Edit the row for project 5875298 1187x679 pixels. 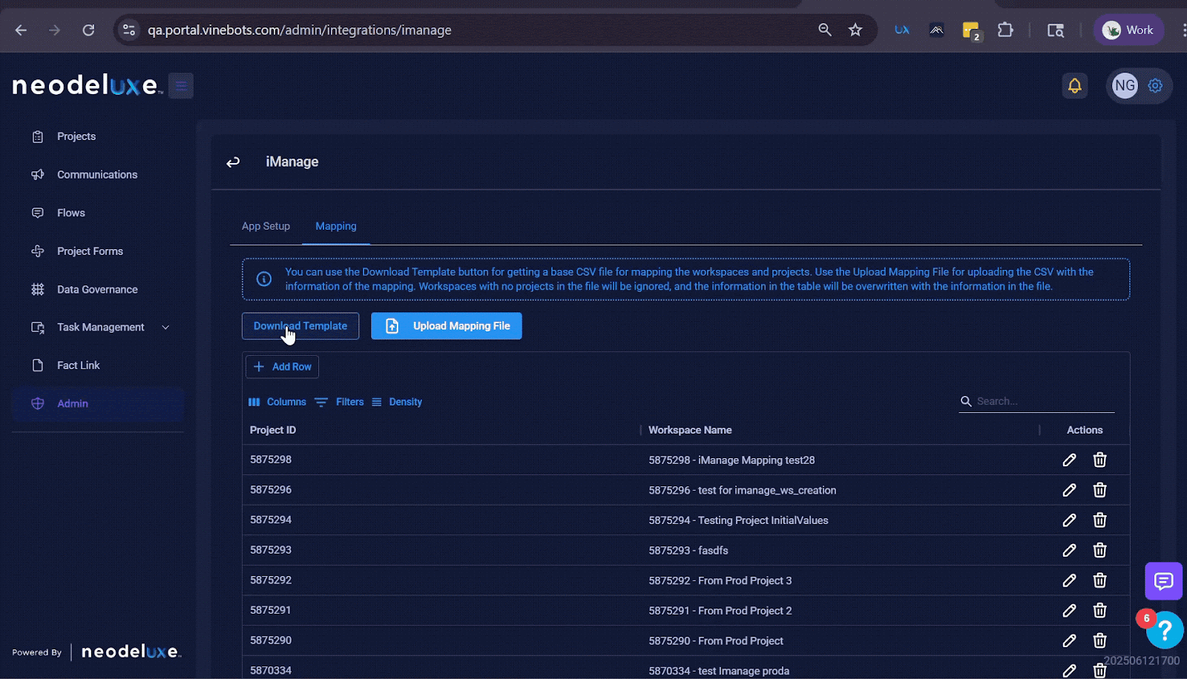coord(1069,460)
